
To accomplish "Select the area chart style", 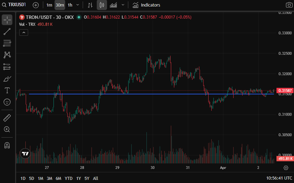I will 113,5.
